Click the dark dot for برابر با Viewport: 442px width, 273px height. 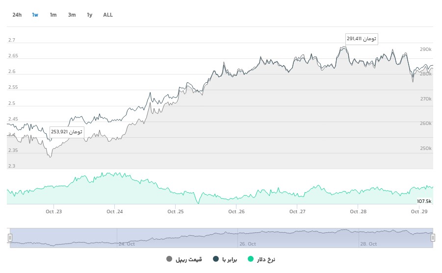[x=216, y=259]
